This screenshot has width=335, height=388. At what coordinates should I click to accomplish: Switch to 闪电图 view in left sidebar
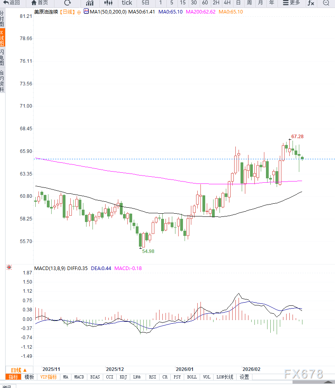click(2, 58)
